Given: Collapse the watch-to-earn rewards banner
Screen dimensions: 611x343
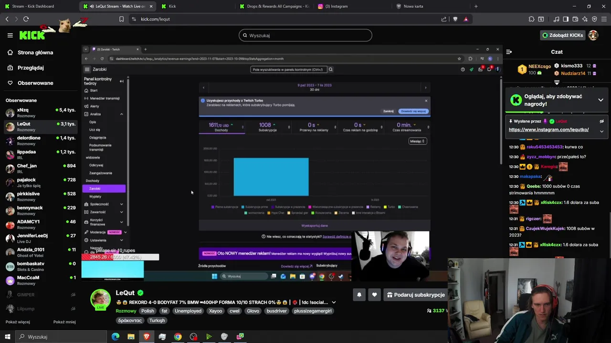Looking at the screenshot, I should click(x=600, y=100).
